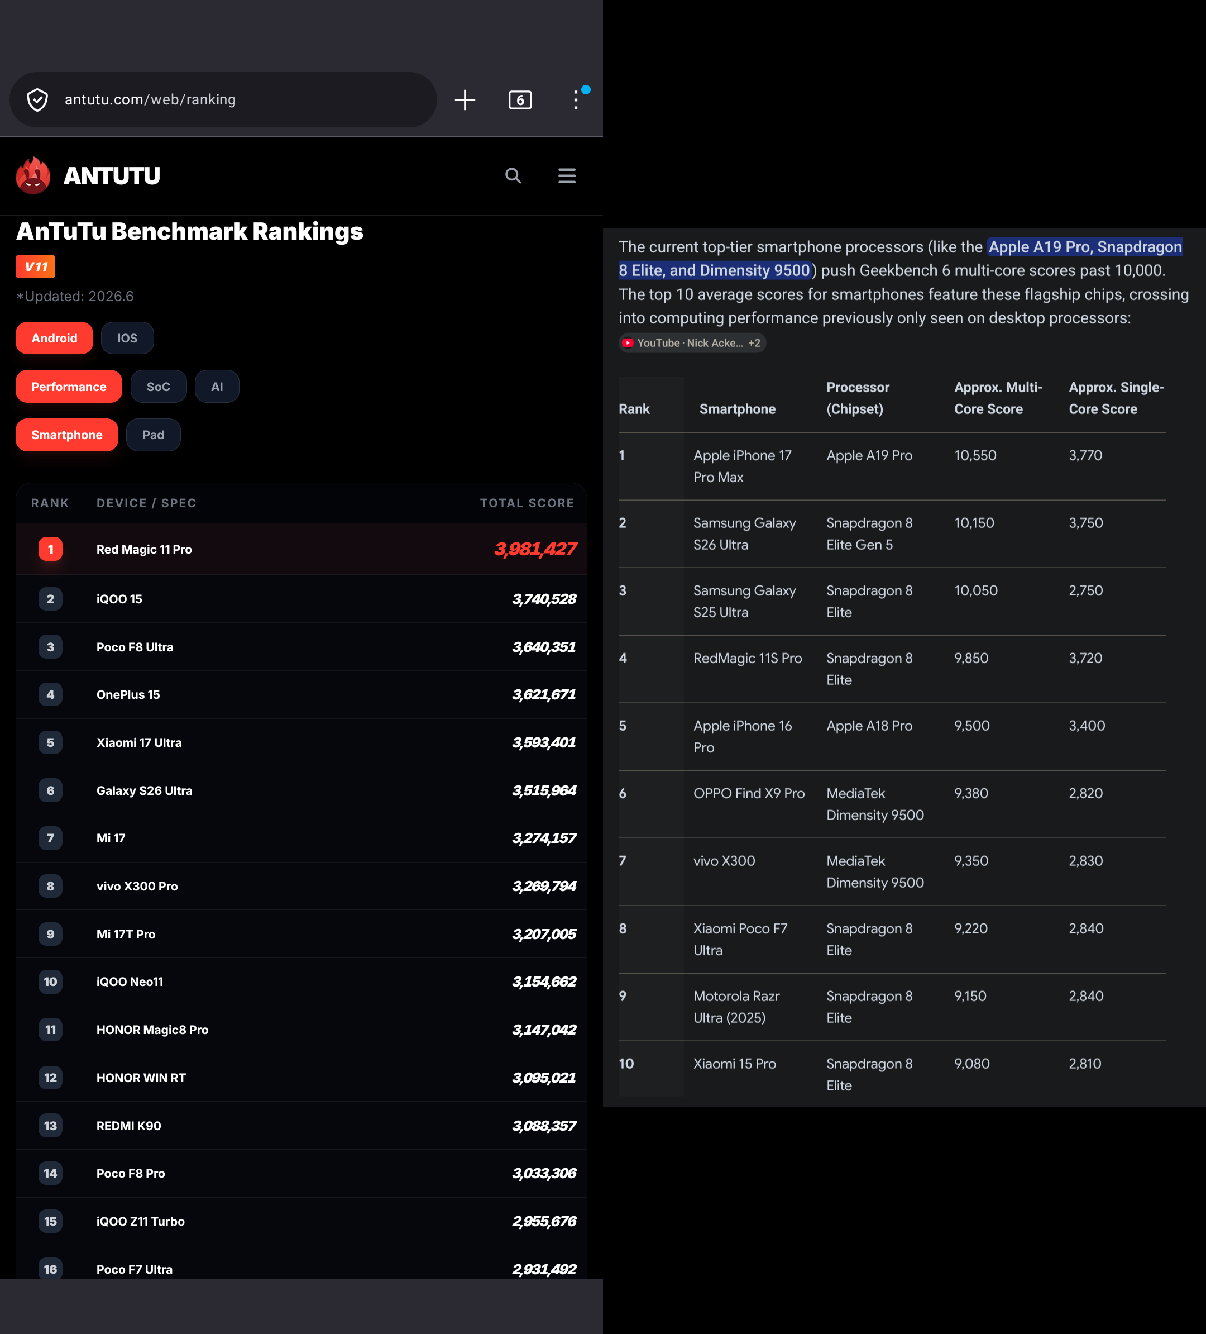1206x1334 pixels.
Task: Click 'Motorola Razr Ultra (2025)' in Geekbench table
Action: tap(736, 1007)
